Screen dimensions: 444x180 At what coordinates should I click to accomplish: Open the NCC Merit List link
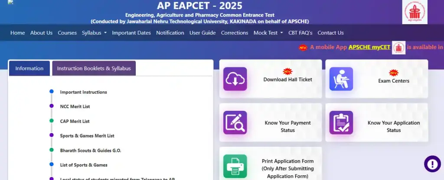click(75, 106)
